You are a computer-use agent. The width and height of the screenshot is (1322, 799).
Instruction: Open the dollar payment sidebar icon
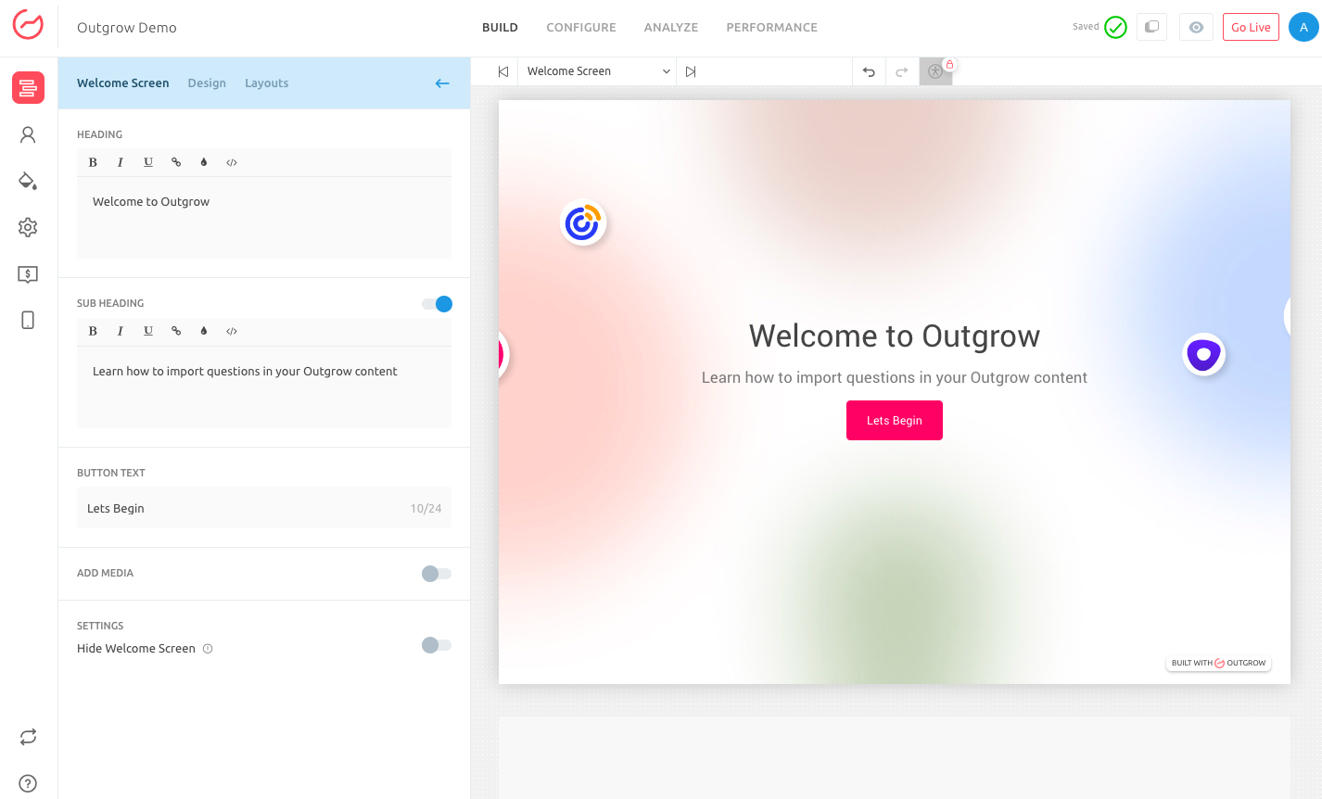coord(28,274)
